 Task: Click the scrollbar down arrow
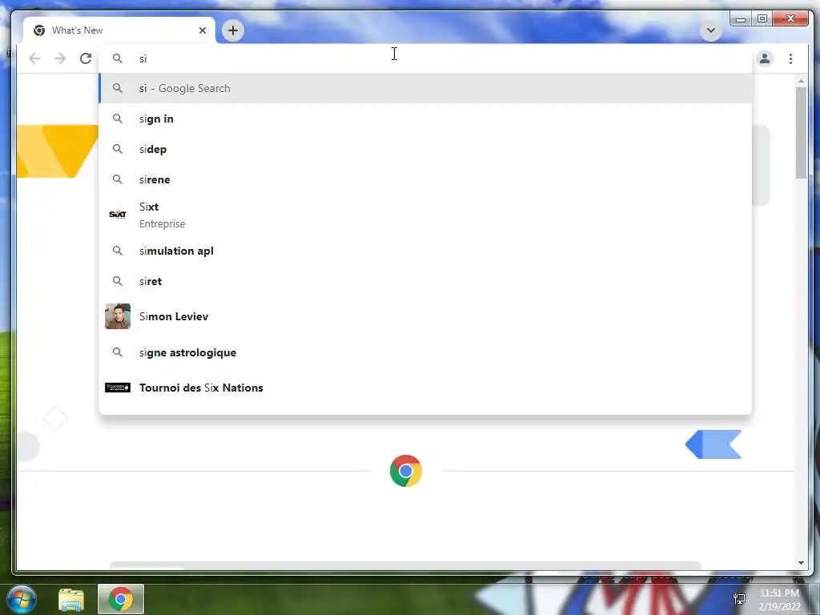801,563
